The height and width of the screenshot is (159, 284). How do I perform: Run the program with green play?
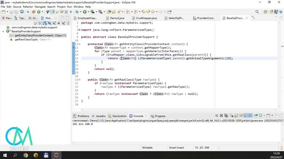[85, 12]
